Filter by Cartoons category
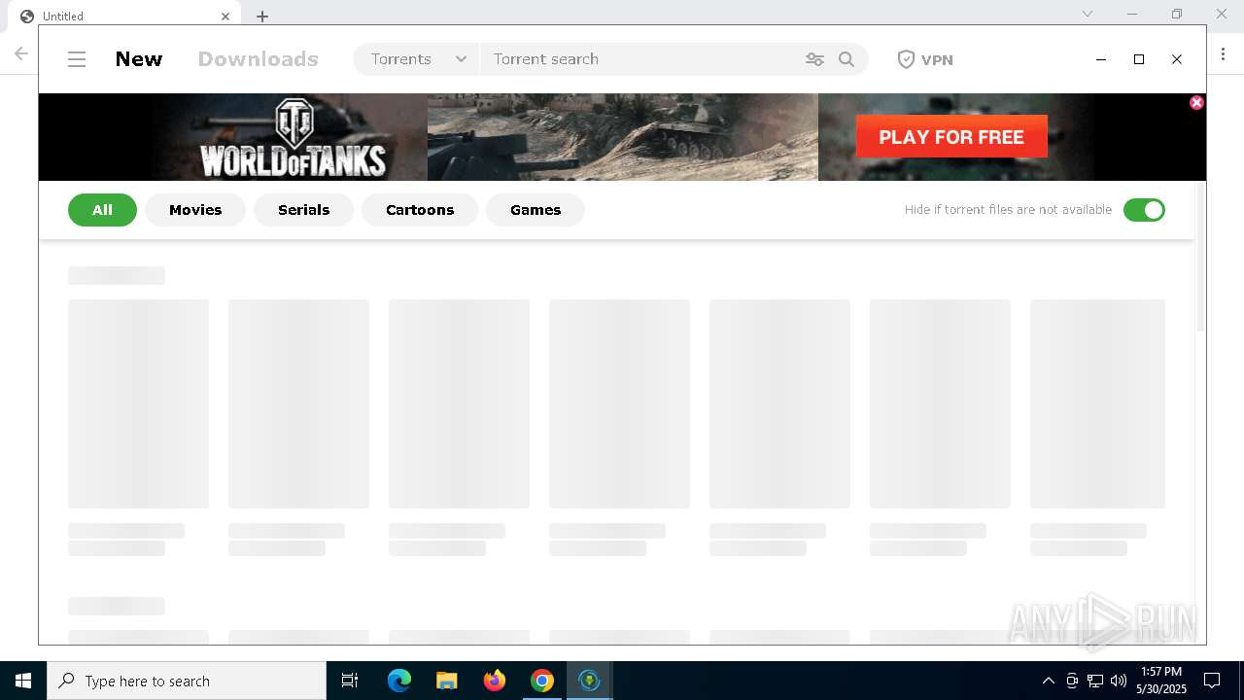The width and height of the screenshot is (1244, 700). 420,210
